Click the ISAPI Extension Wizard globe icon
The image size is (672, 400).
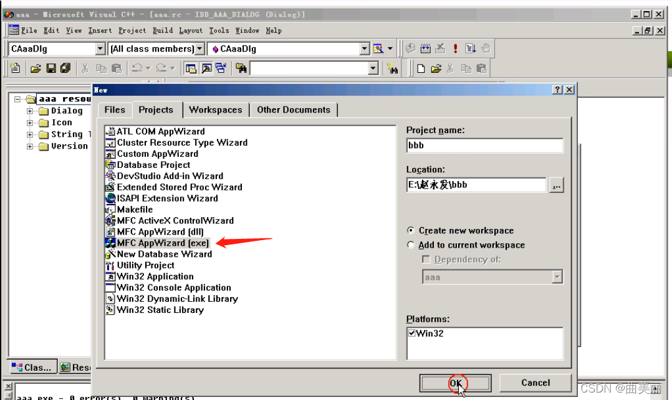coord(110,198)
